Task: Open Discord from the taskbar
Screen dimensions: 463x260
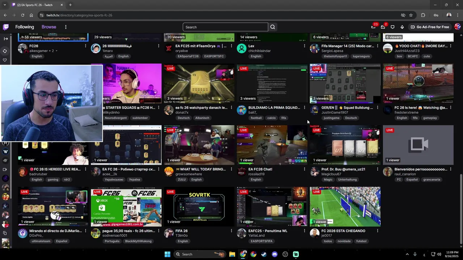Action: pyautogui.click(x=275, y=254)
